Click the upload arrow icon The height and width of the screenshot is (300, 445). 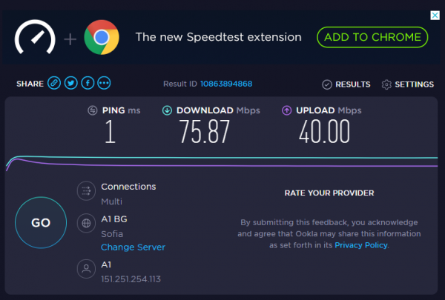click(286, 110)
